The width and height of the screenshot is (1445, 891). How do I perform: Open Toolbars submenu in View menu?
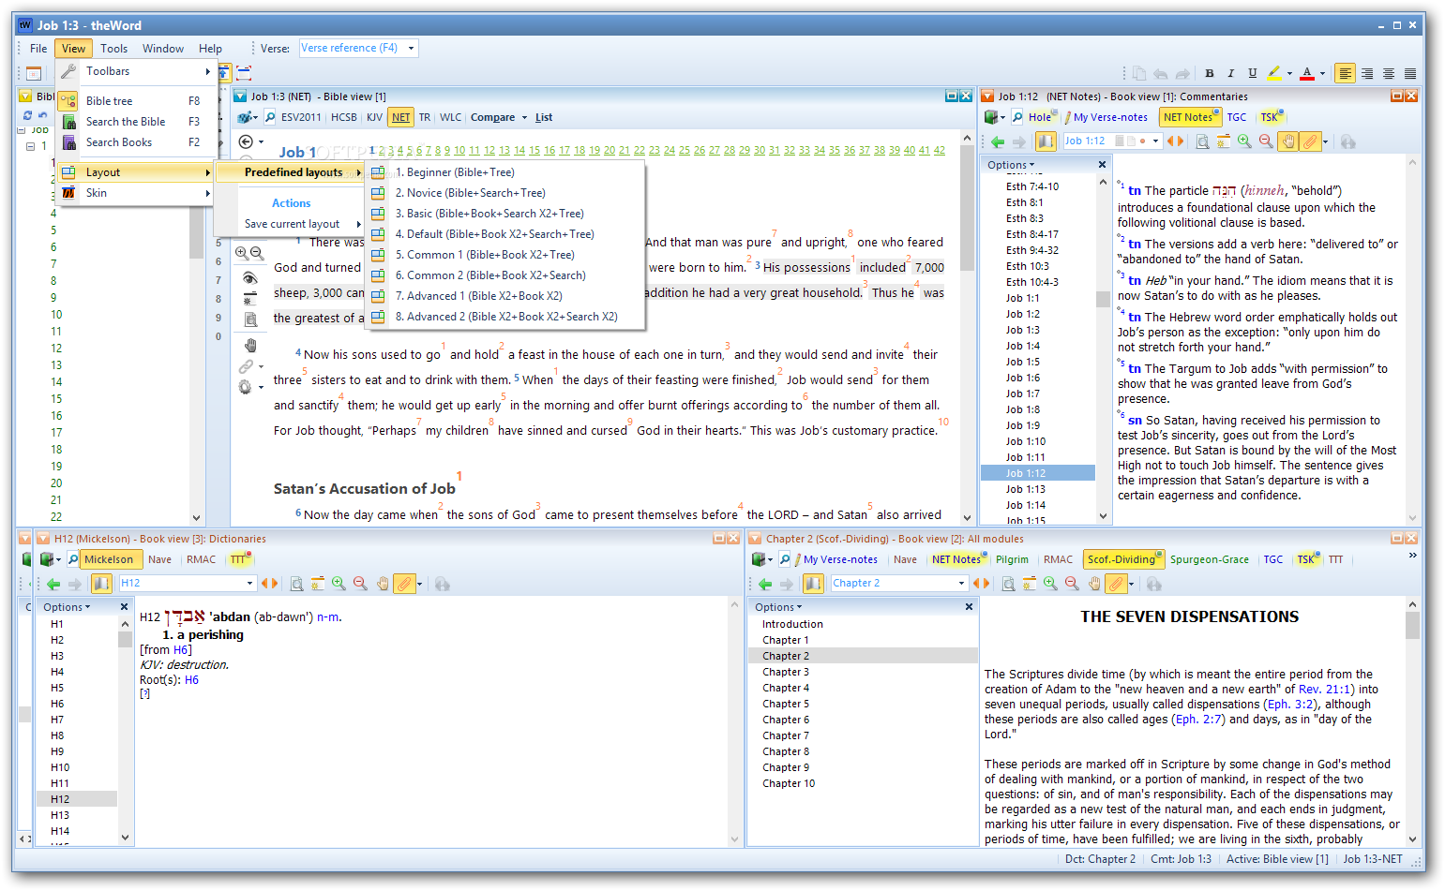(x=136, y=71)
